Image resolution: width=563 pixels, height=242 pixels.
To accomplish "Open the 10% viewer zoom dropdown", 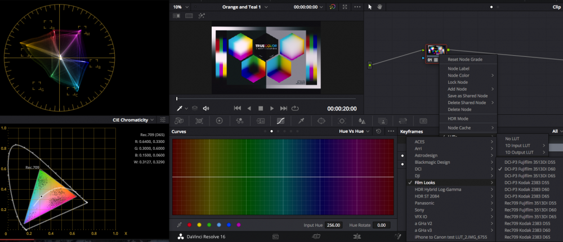I will tap(181, 7).
